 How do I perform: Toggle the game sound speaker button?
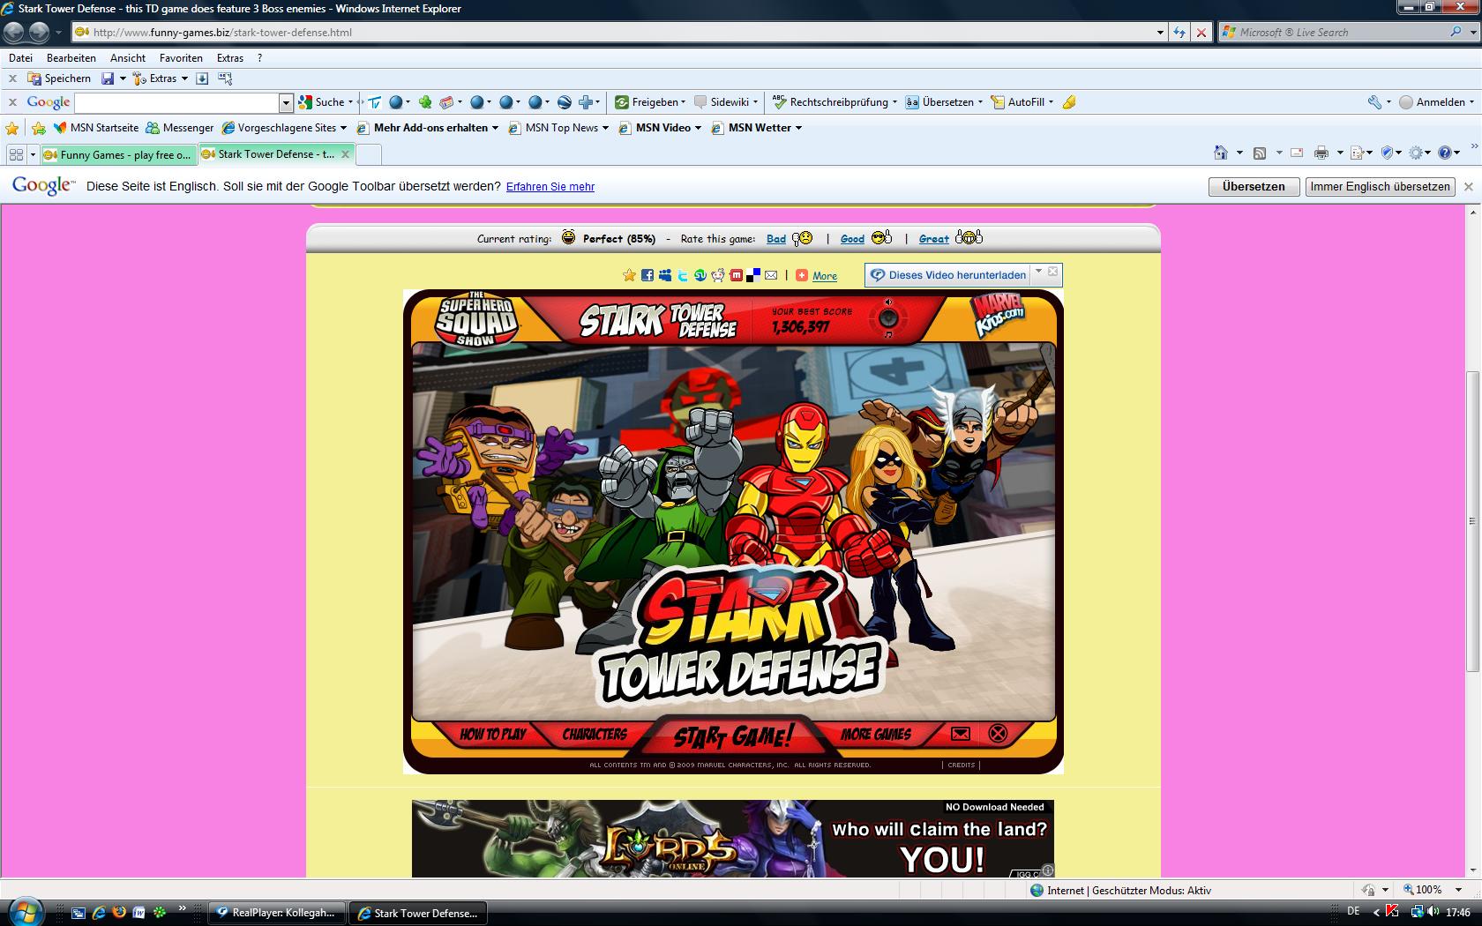tap(887, 317)
